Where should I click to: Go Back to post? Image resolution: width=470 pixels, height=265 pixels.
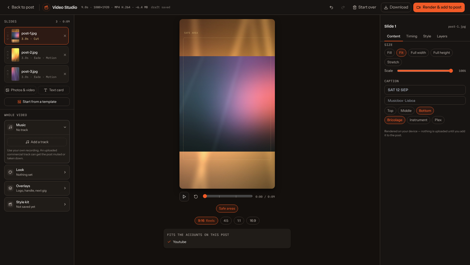pyautogui.click(x=21, y=7)
